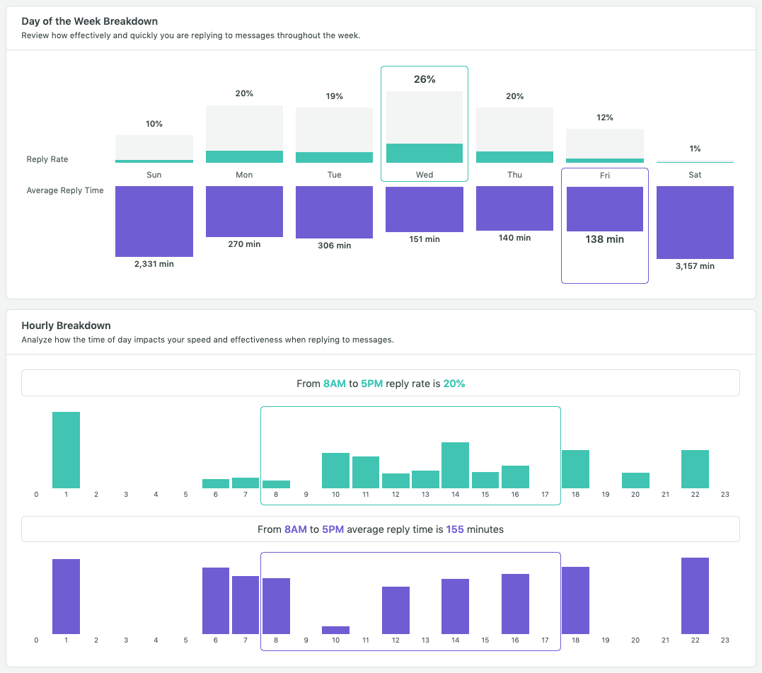This screenshot has height=673, width=762.
Task: Select the teal hour 14 reply rate bar
Action: (455, 465)
